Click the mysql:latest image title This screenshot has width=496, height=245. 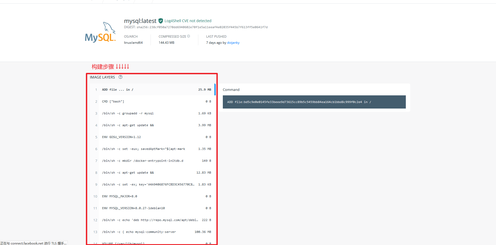point(140,21)
